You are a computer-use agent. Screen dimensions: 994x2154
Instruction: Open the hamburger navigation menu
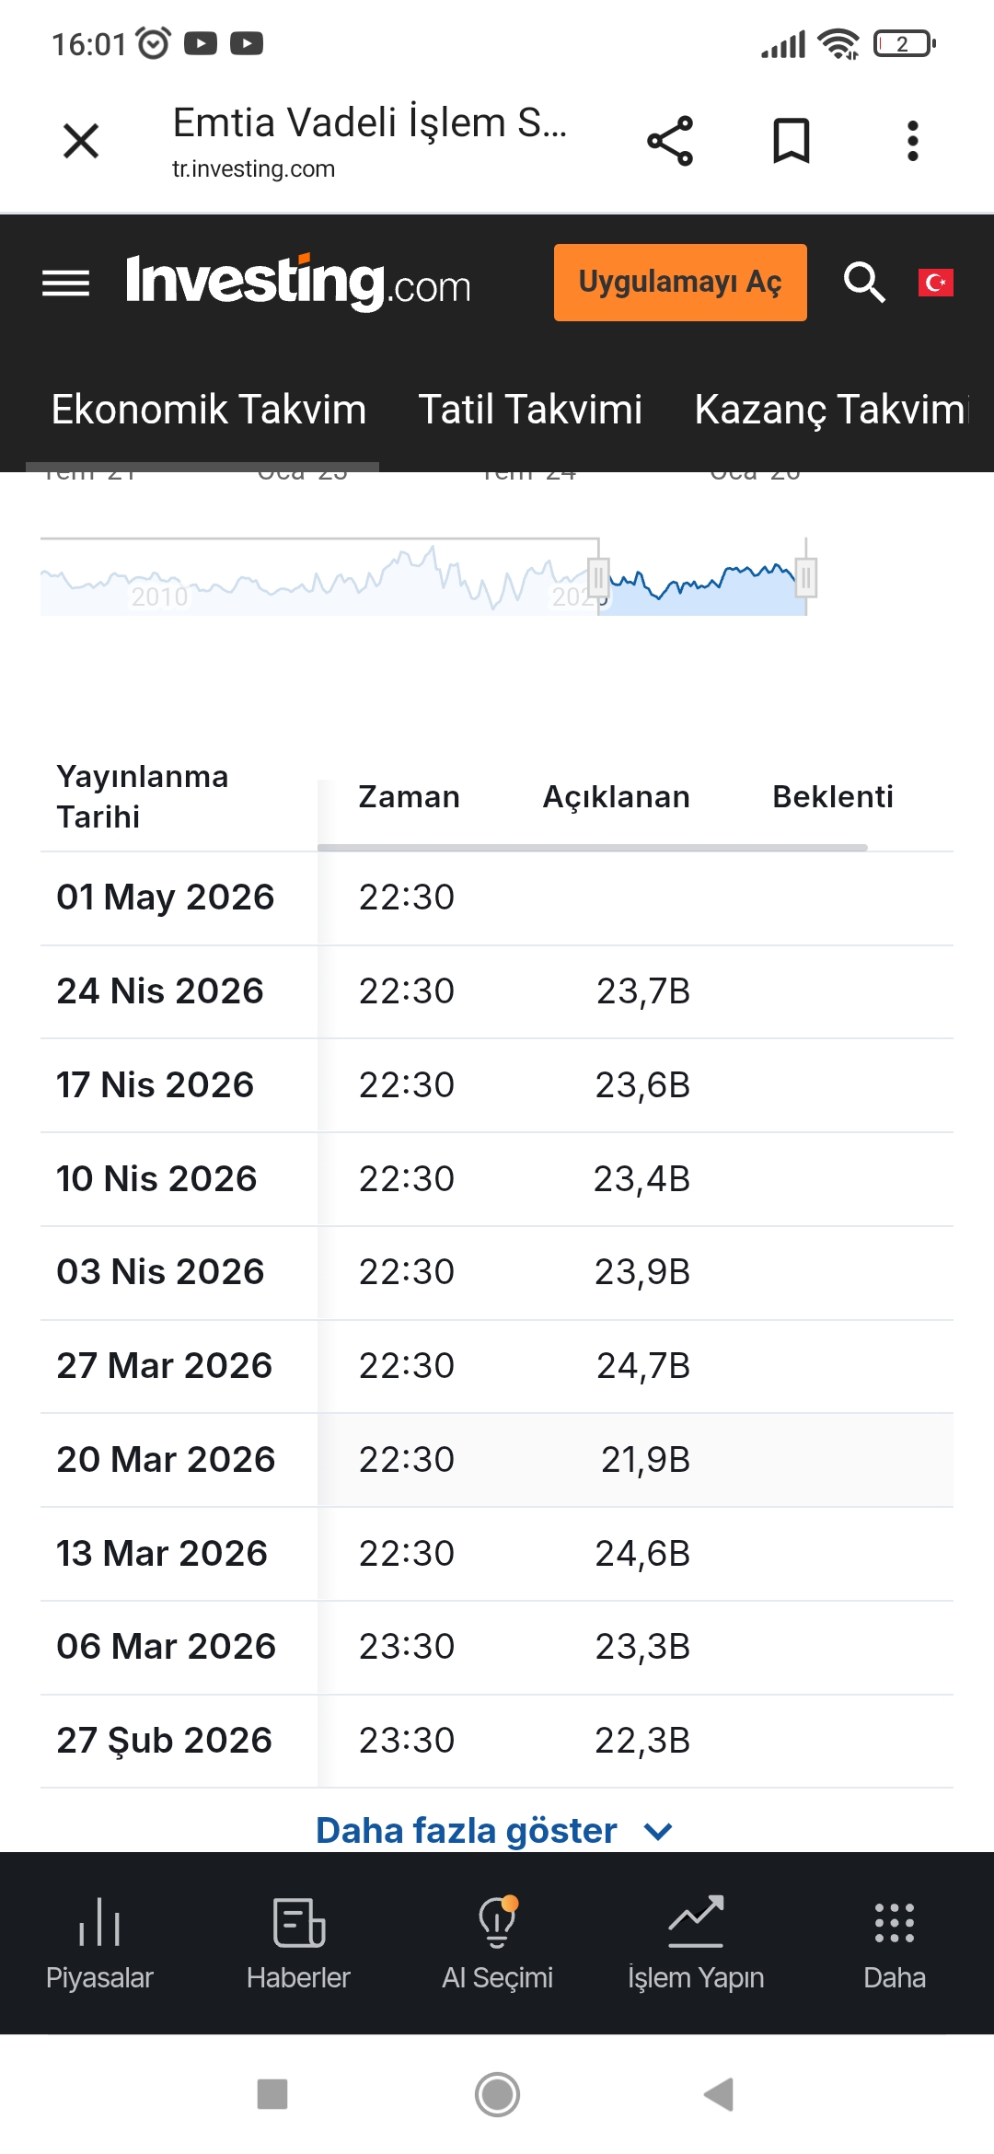(x=66, y=283)
